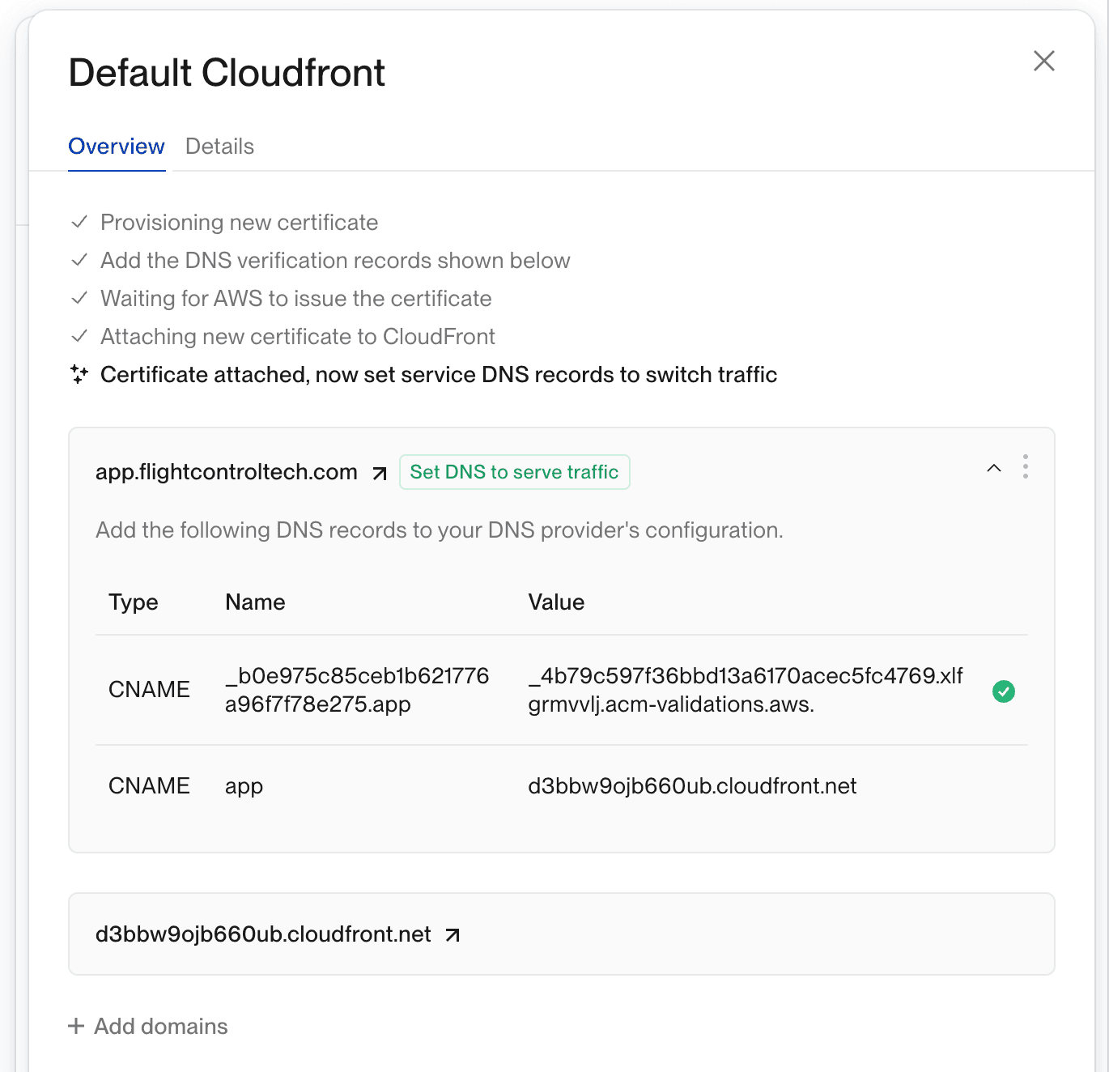Click 'Waiting for AWS to issue the certificate' text
The height and width of the screenshot is (1072, 1109).
click(296, 299)
